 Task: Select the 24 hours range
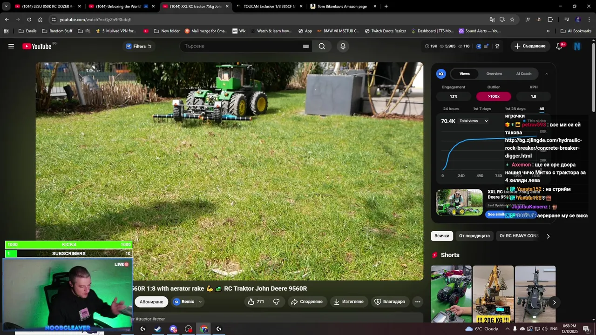451,109
